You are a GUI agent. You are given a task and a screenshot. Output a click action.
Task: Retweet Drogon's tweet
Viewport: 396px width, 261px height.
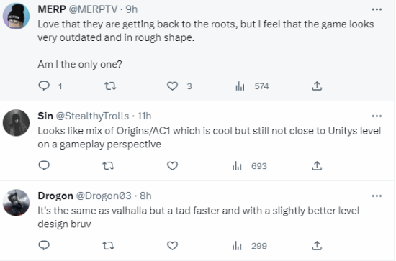coord(108,246)
